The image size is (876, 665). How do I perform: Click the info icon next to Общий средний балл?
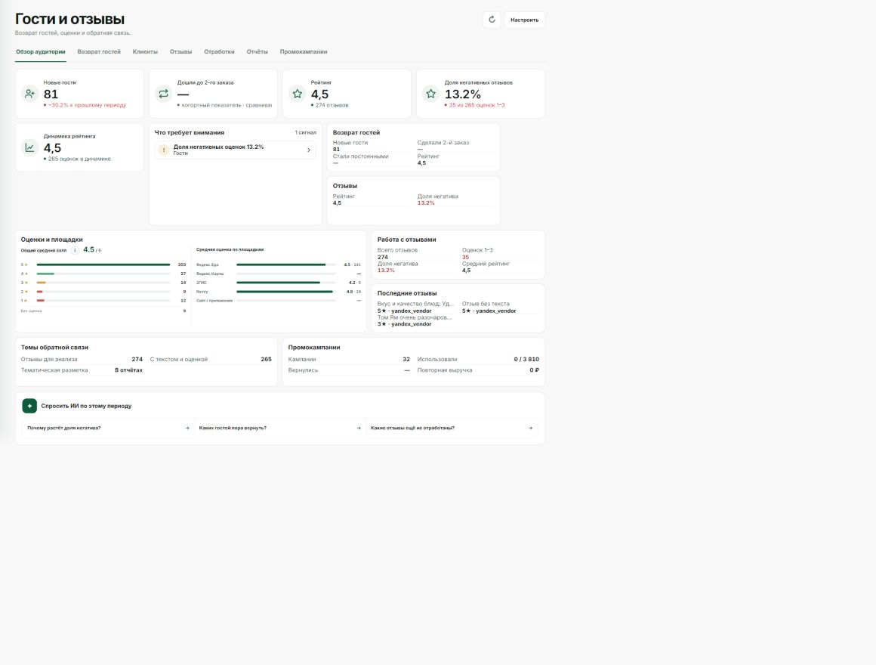(74, 250)
